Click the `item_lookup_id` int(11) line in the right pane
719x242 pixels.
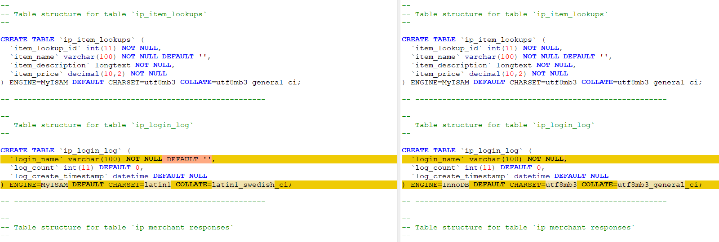[x=487, y=48]
